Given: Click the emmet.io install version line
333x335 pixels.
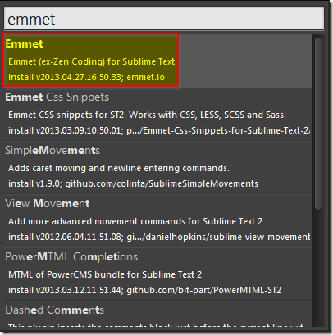Looking at the screenshot, I should coord(86,77).
